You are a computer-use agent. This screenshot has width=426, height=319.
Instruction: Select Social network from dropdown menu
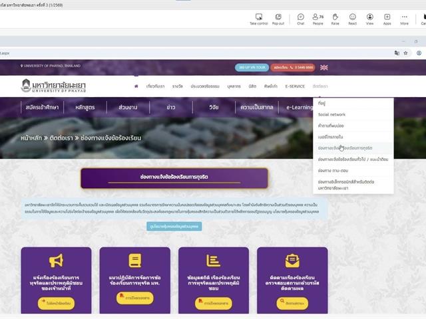tap(331, 114)
